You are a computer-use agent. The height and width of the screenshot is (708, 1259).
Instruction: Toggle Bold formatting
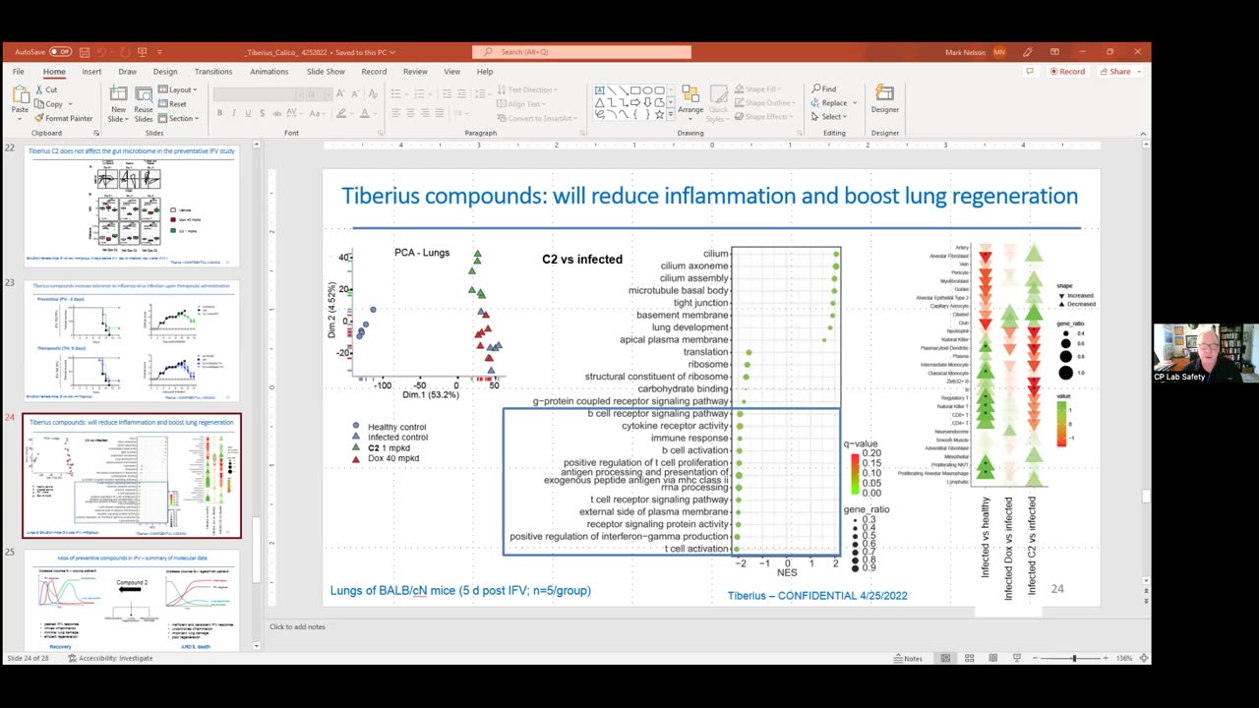(220, 113)
